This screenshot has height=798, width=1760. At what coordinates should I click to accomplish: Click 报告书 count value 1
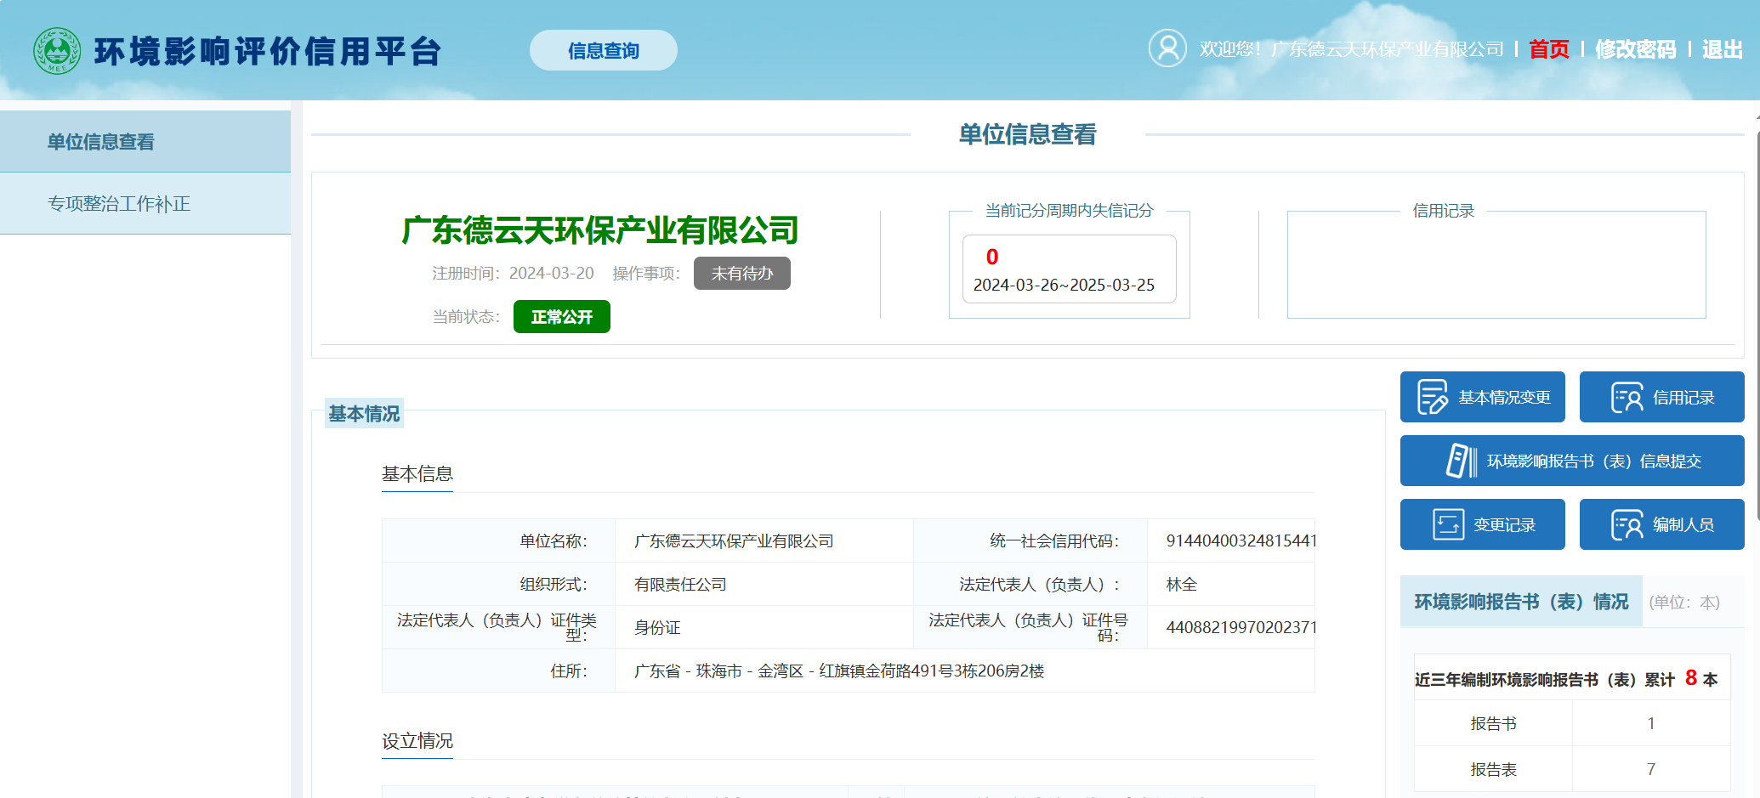(1651, 723)
